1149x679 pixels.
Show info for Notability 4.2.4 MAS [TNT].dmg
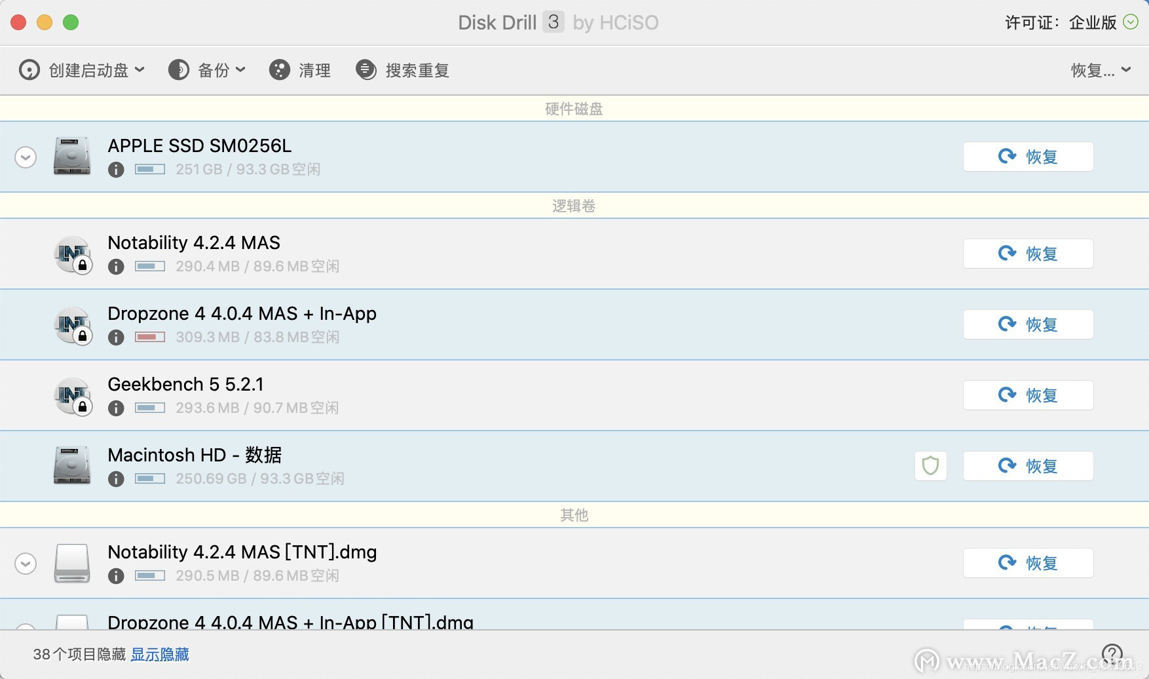point(116,576)
